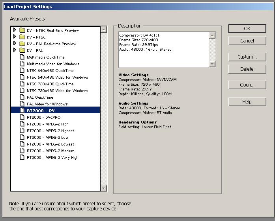Image resolution: width=275 pixels, height=221 pixels.
Task: Click the RT2000 - DVCPRO preset file icon
Action: (22, 117)
